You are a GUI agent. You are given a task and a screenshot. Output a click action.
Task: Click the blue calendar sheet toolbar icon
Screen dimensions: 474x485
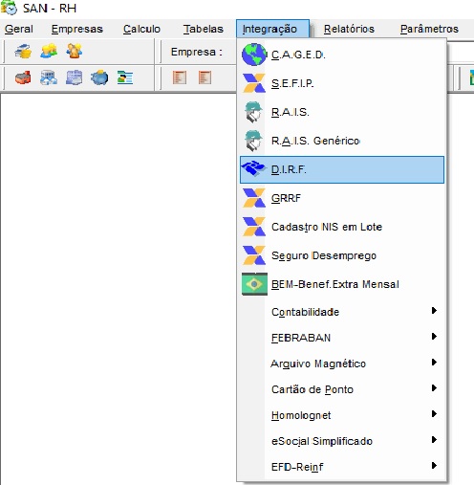tap(75, 77)
